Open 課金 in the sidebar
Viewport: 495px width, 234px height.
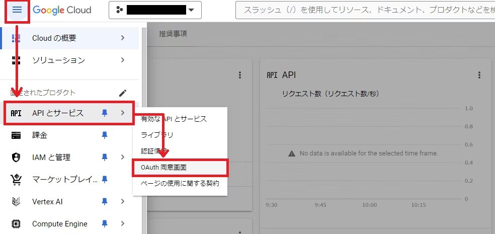(x=69, y=135)
